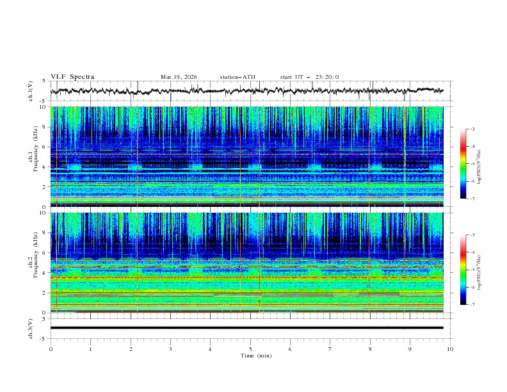Click the lower colorbar '-3' tick label
The height and width of the screenshot is (392, 507).
472,235
